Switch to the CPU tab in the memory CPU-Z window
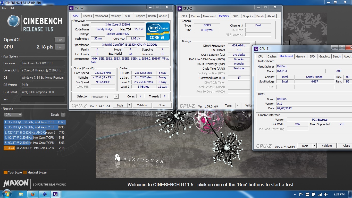 point(184,16)
